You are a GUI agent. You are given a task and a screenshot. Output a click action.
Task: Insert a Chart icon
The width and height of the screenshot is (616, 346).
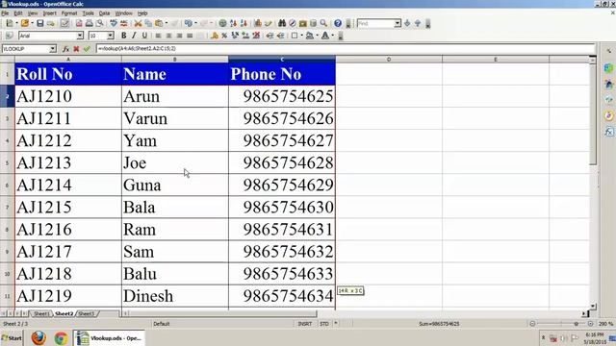(x=258, y=23)
